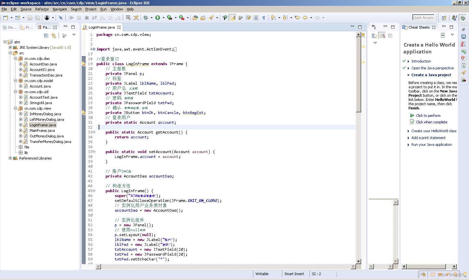Click into the Quick Access field

pyautogui.click(x=423, y=18)
